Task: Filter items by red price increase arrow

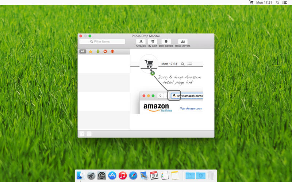Action: (x=112, y=52)
